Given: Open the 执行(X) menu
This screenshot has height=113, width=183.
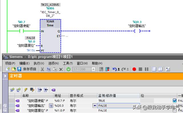Looking at the screenshot, I should (39, 64).
